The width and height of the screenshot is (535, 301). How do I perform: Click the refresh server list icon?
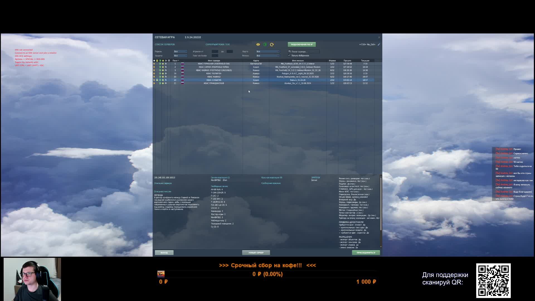[x=272, y=45]
